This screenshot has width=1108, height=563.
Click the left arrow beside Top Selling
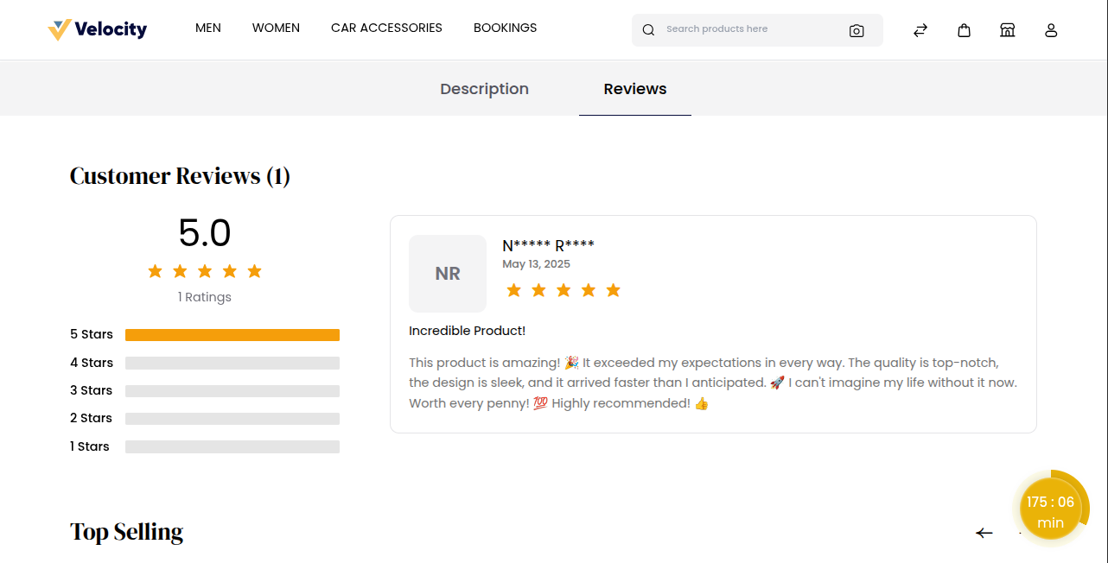(984, 533)
